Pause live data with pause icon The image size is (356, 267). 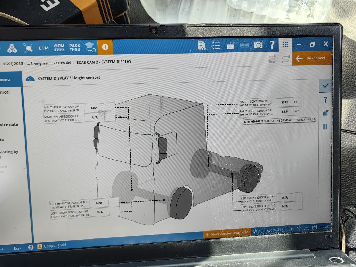point(325,127)
